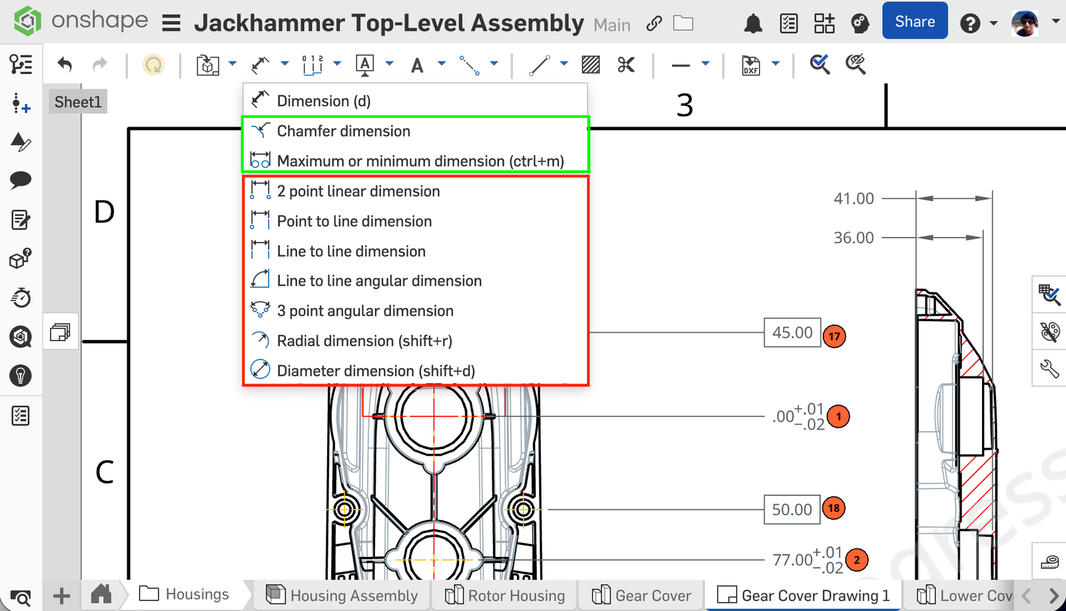Image resolution: width=1066 pixels, height=611 pixels.
Task: Click the Main branch link
Action: pos(612,25)
